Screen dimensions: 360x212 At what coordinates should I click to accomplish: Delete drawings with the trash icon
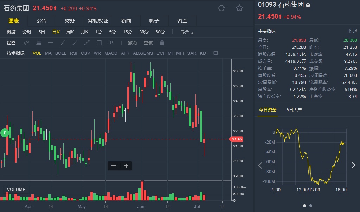click(162, 43)
